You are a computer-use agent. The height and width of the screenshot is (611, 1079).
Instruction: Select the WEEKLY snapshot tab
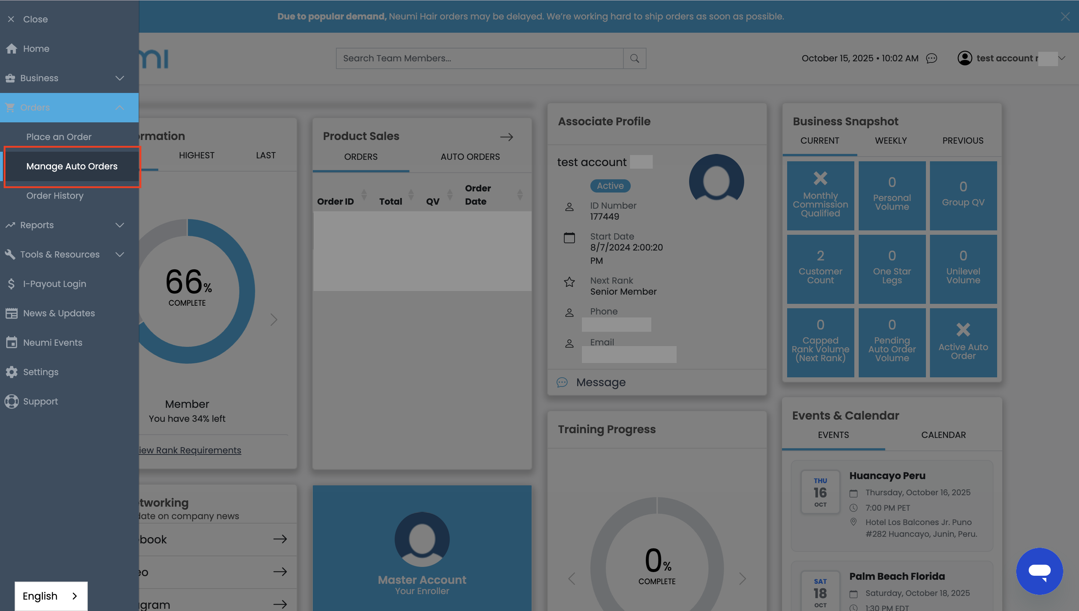click(890, 141)
